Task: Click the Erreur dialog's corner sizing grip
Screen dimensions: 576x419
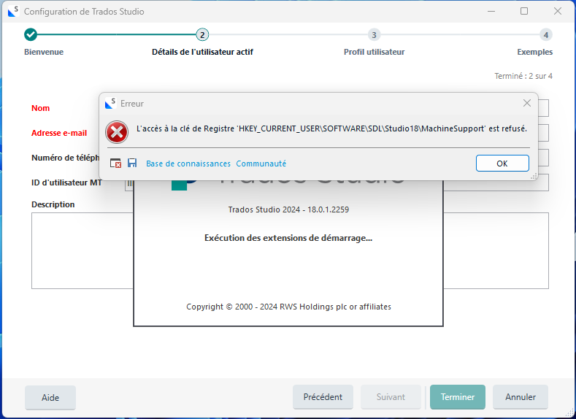Action: click(534, 176)
